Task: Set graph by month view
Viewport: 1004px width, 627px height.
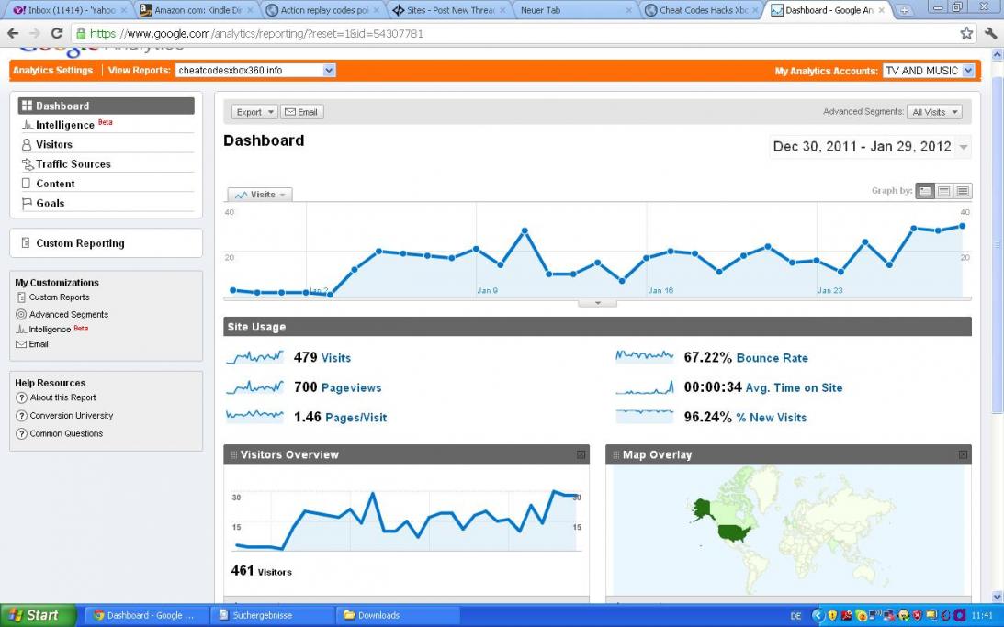Action: 963,191
